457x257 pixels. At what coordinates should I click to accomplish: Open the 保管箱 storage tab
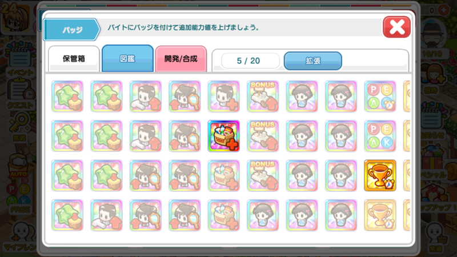tap(74, 59)
